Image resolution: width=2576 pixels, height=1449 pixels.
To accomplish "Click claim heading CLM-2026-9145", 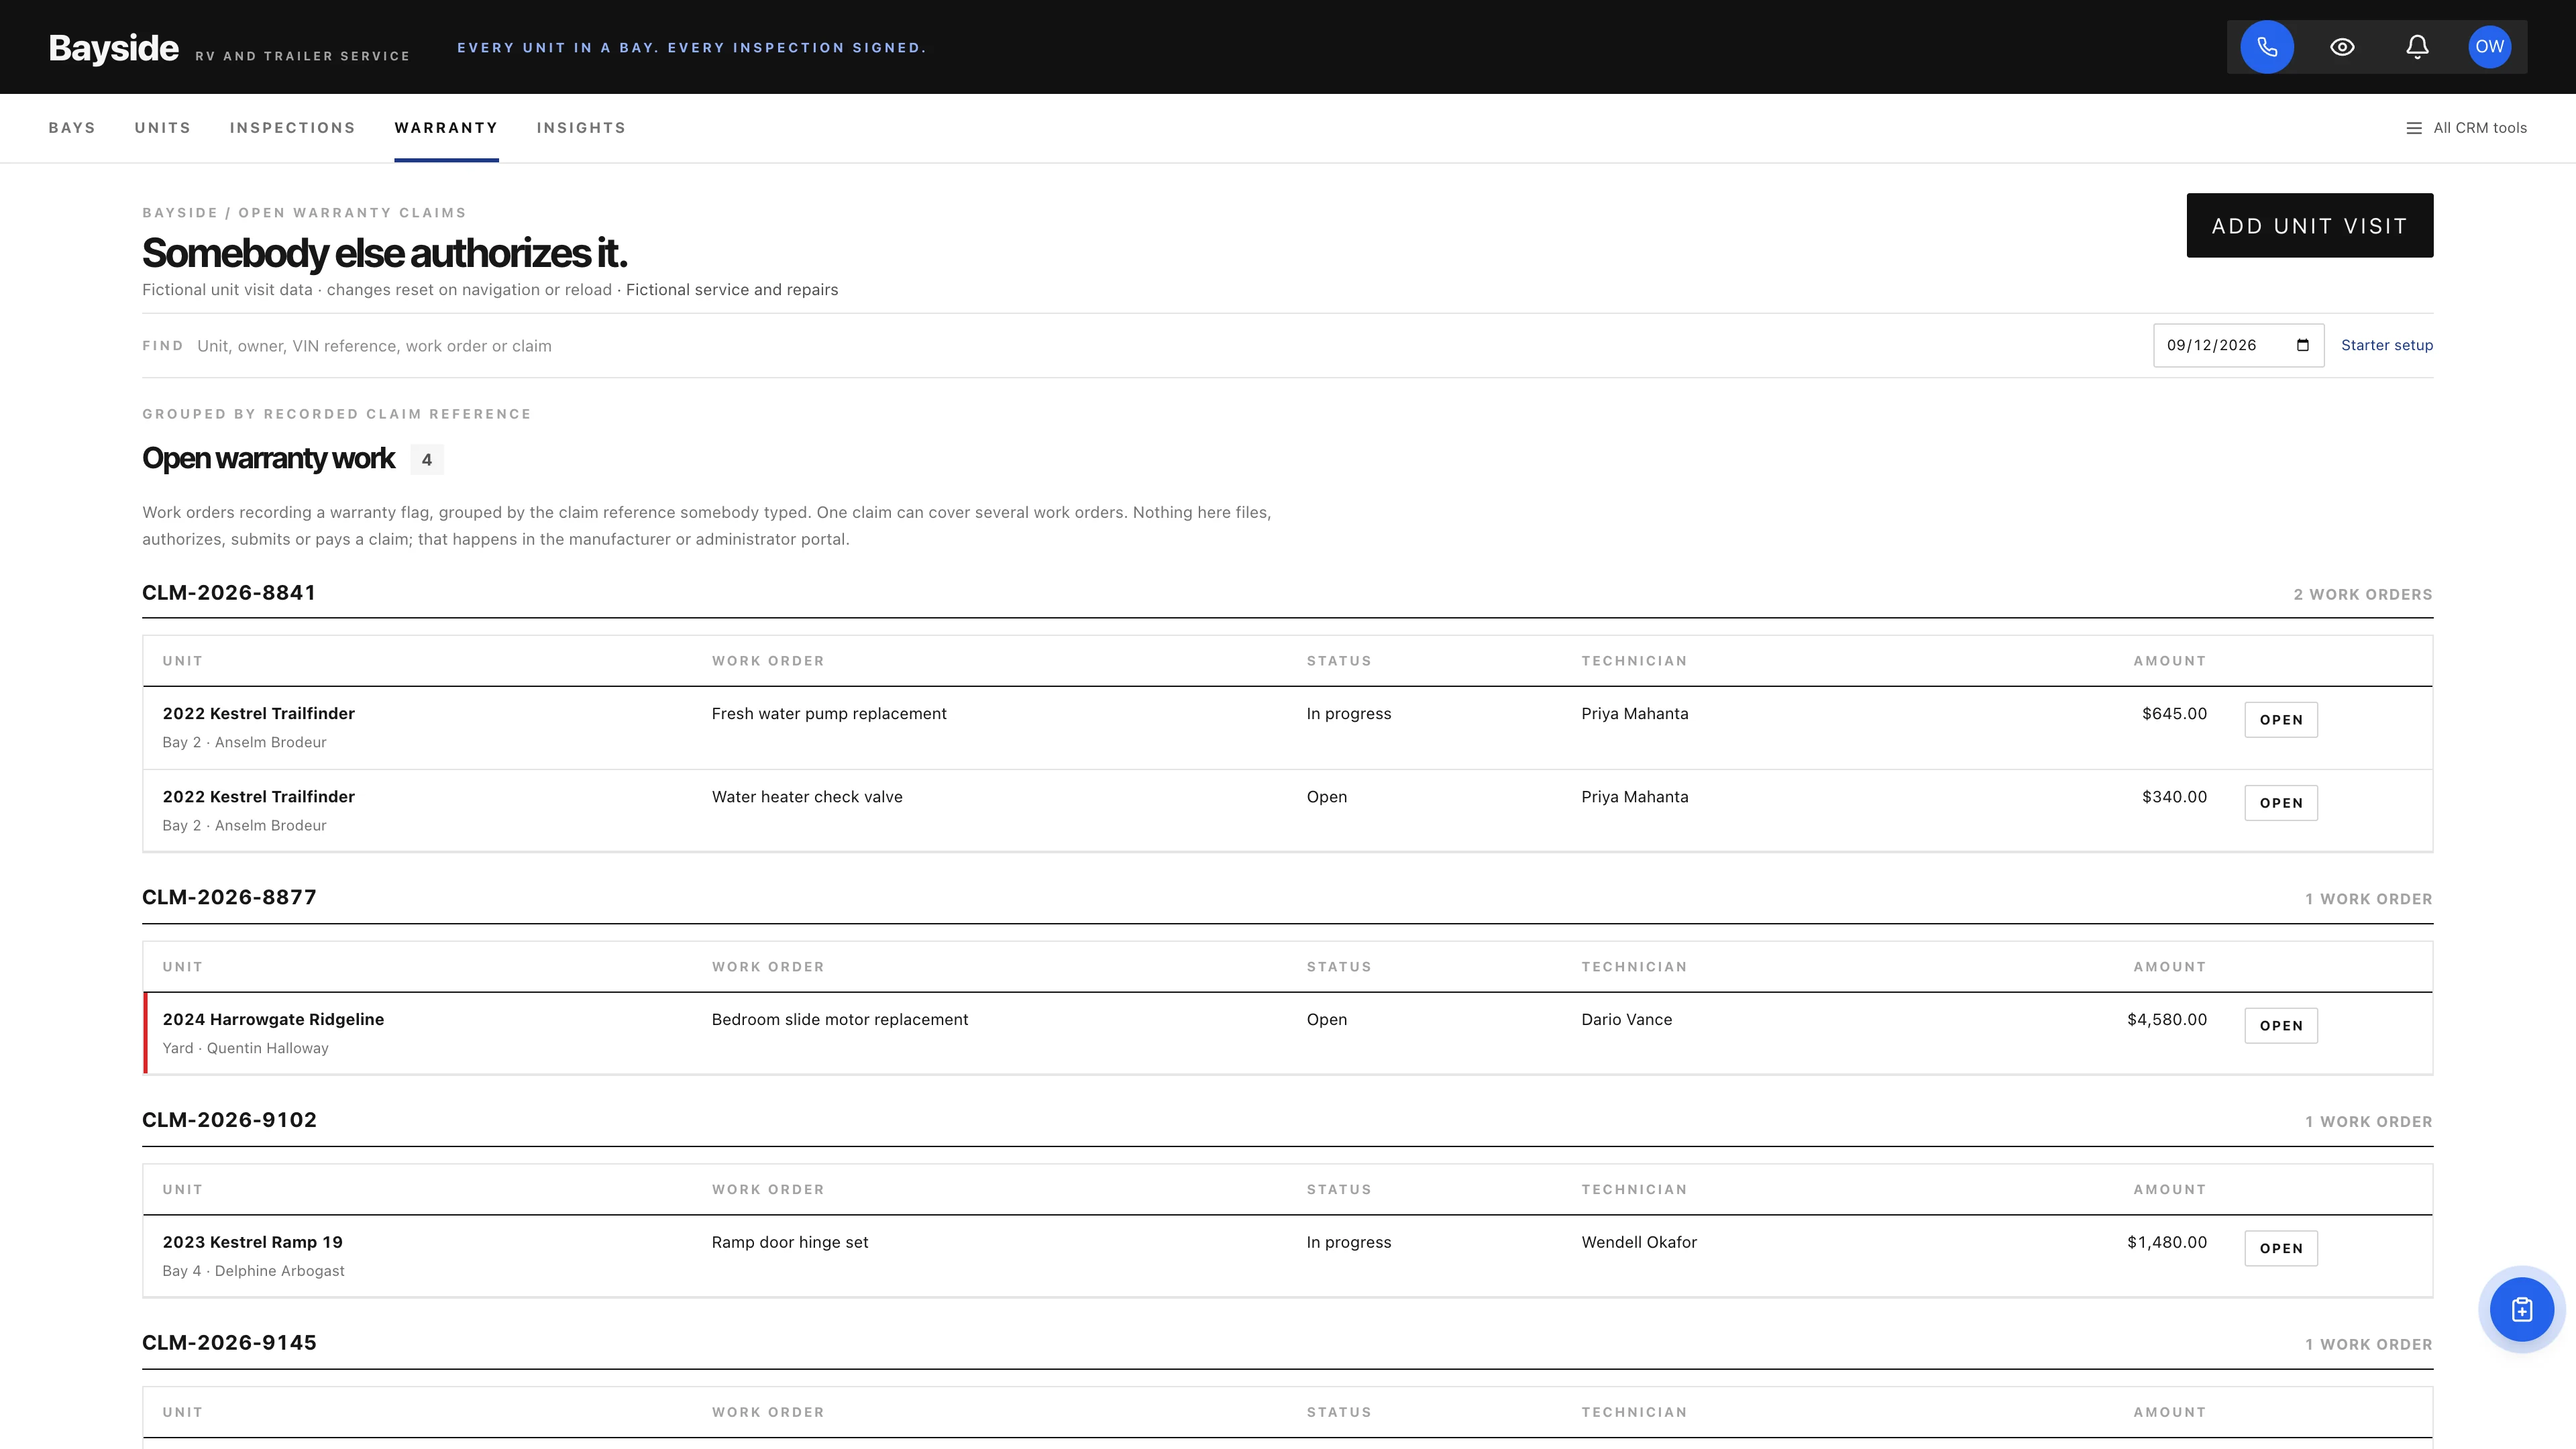I will [x=229, y=1343].
